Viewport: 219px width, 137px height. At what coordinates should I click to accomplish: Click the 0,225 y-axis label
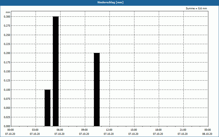[7, 44]
